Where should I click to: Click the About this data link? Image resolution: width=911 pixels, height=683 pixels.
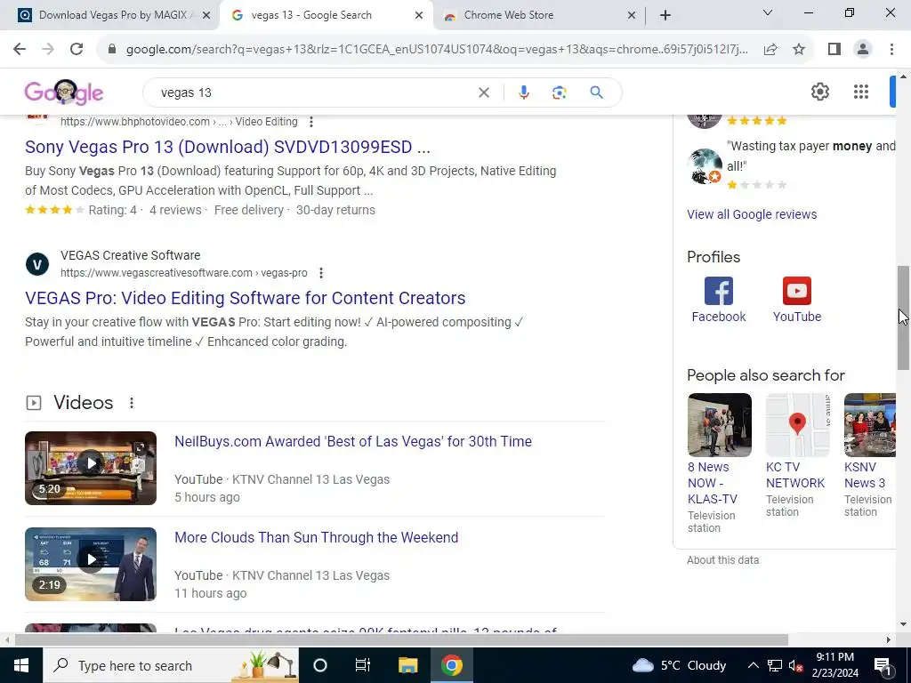point(722,560)
